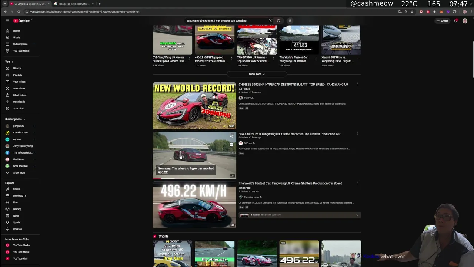The height and width of the screenshot is (267, 474).
Task: Open the NEW WORLD RECORD video thumbnail
Action: 194,106
